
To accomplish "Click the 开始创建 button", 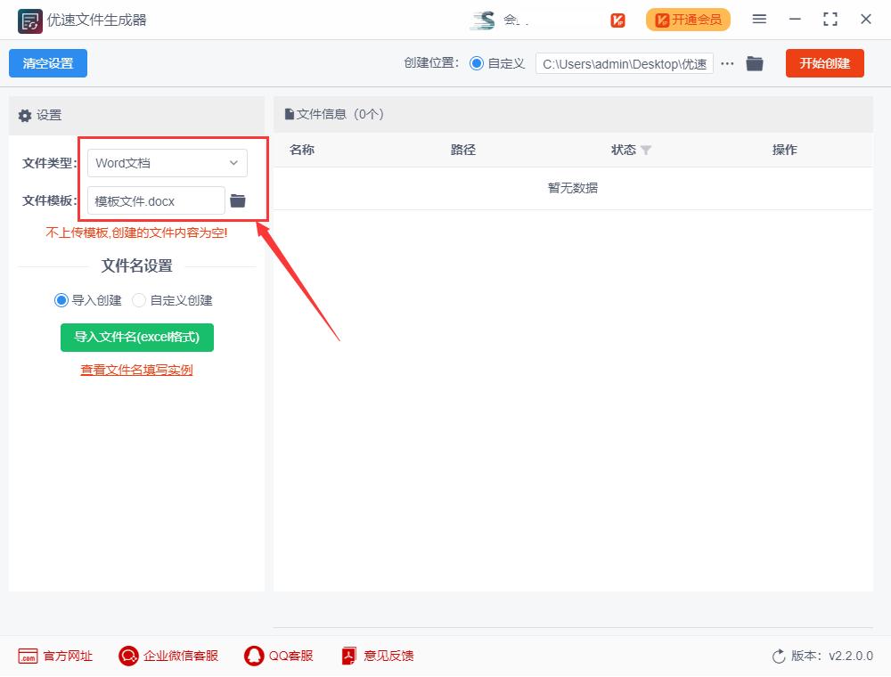I will pos(824,63).
